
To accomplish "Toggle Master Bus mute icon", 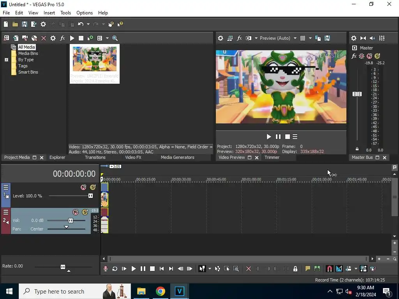I will (369, 56).
